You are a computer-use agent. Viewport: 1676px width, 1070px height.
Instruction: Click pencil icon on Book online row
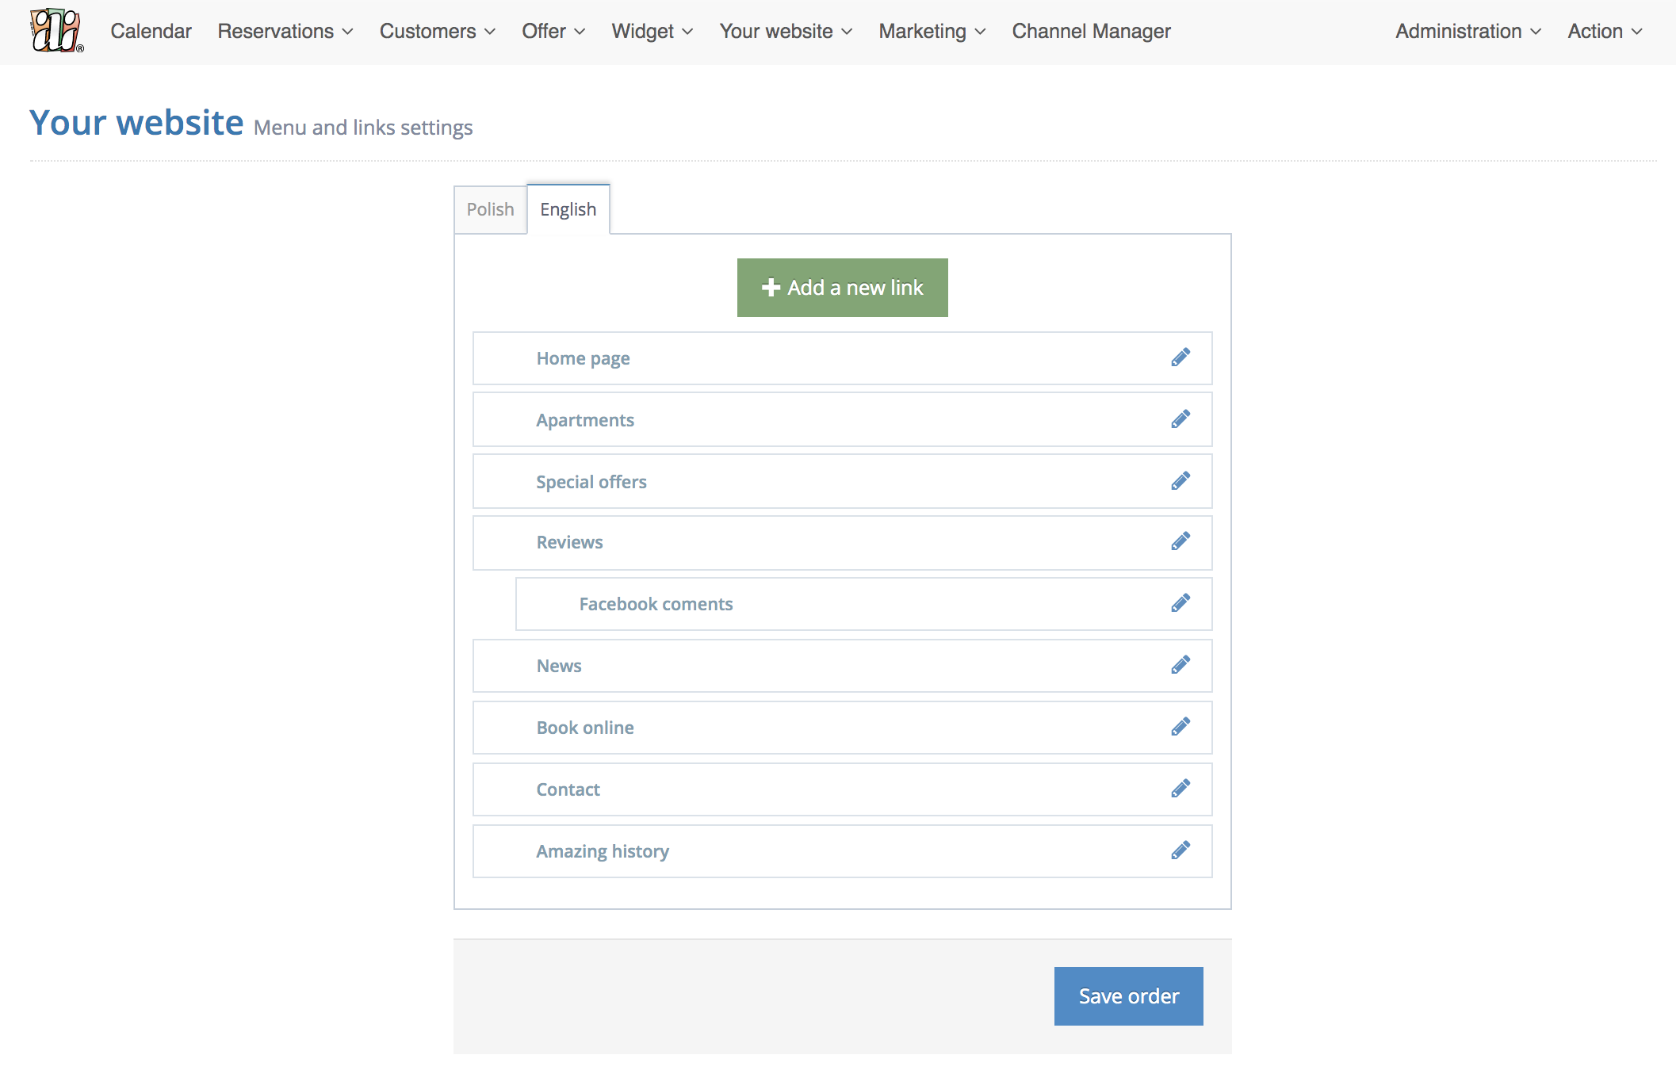coord(1180,727)
